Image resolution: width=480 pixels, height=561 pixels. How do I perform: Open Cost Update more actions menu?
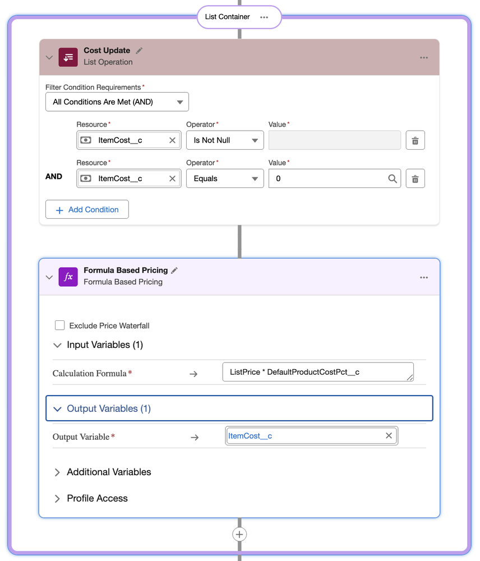pos(424,58)
